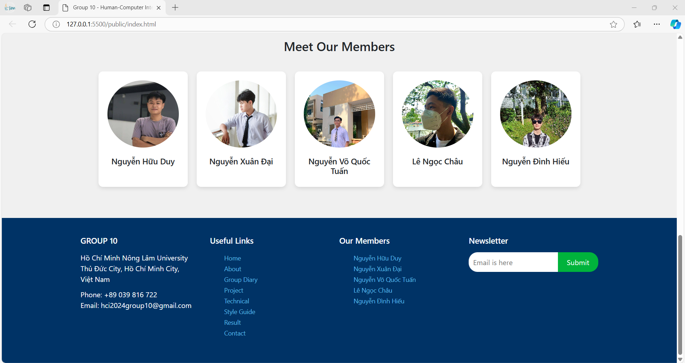Click Nguyễn Võ Quốc Tuấn's profile photo
Screen dimensions: 685x363
339,114
